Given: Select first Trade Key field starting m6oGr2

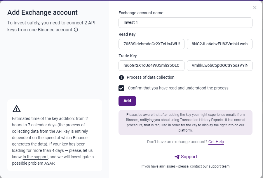Looking at the screenshot, I should (x=151, y=66).
